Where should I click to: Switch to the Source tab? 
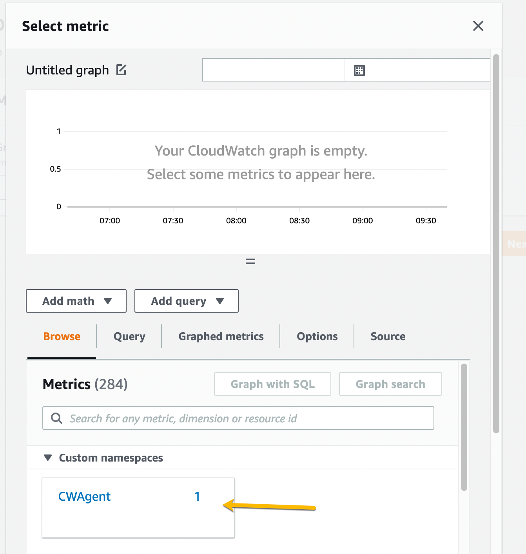(x=388, y=336)
